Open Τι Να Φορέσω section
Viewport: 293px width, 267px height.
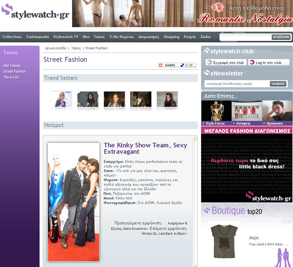click(121, 37)
